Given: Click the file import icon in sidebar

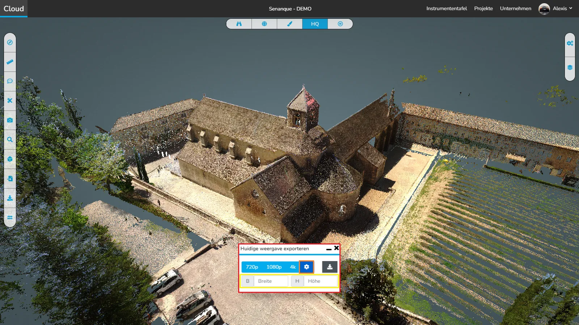Looking at the screenshot, I should pyautogui.click(x=10, y=179).
